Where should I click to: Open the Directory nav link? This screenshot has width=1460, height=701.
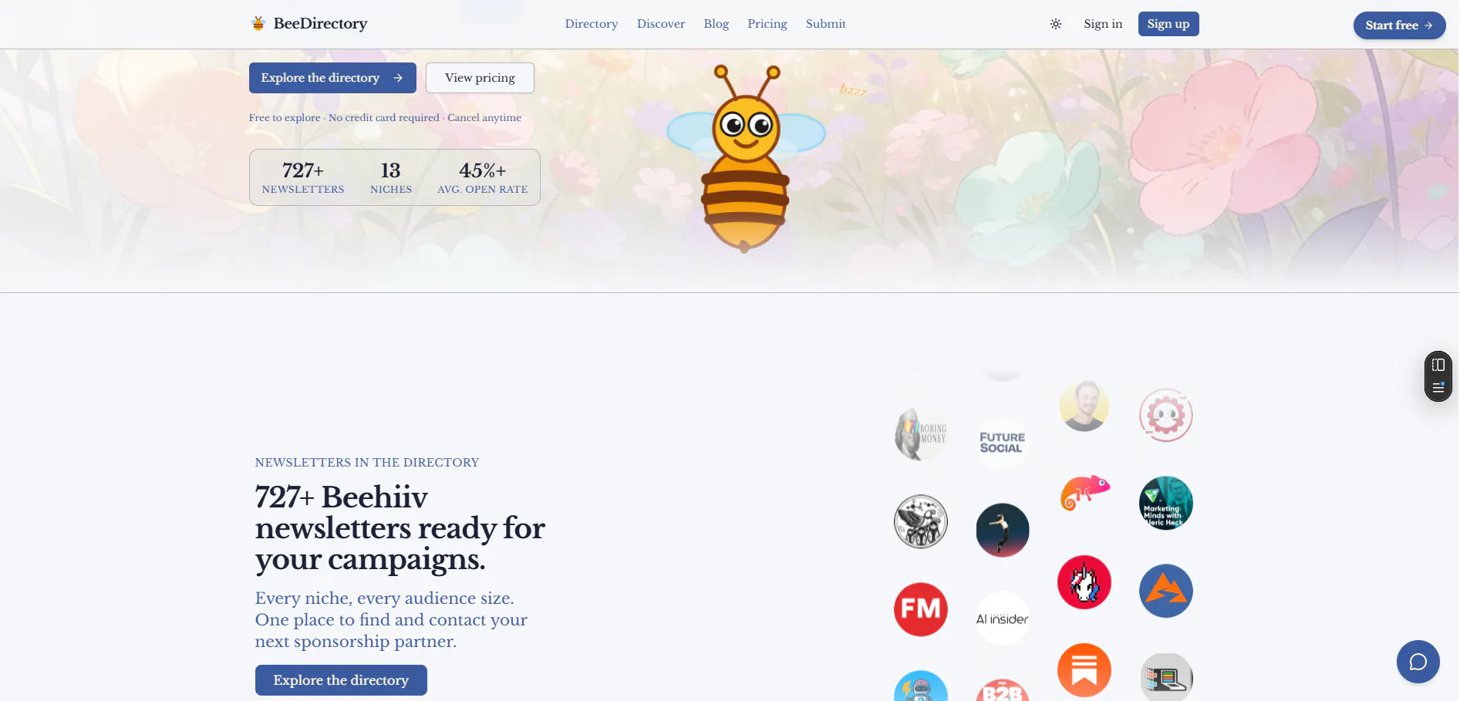[592, 24]
